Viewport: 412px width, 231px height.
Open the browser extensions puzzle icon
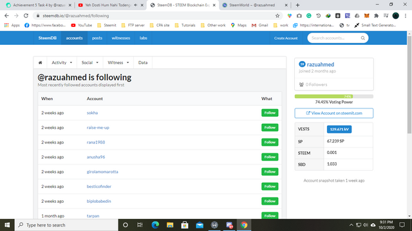[376, 15]
